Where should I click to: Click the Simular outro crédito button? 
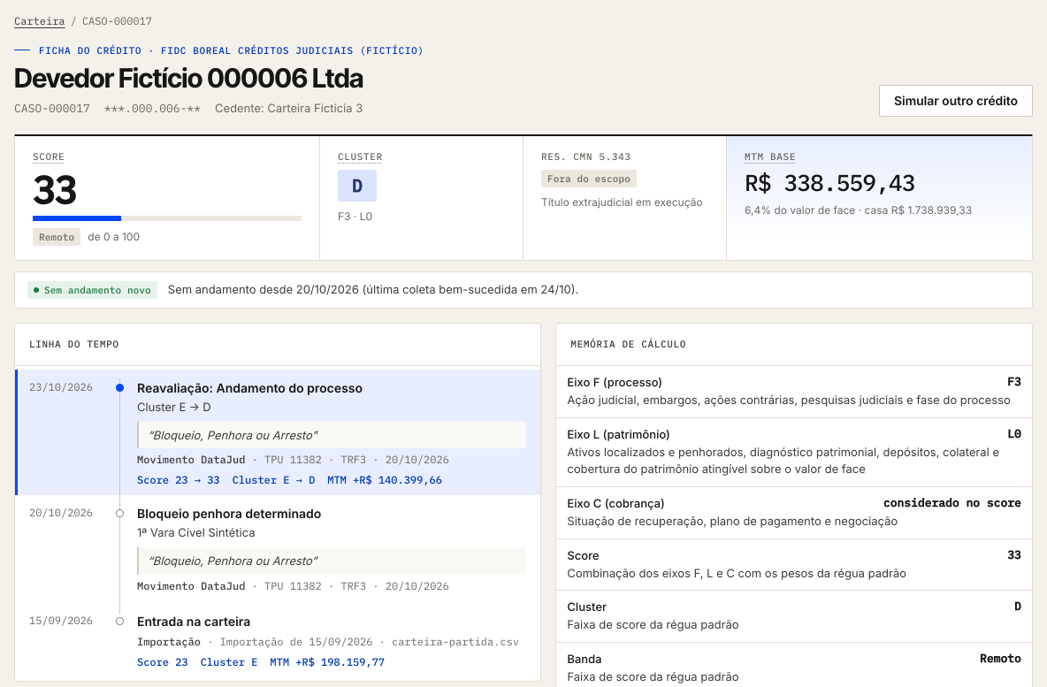956,101
